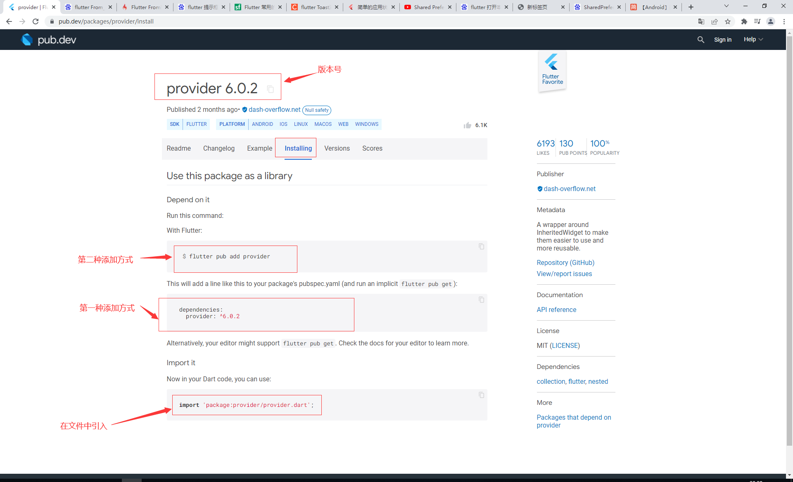Image resolution: width=793 pixels, height=482 pixels.
Task: Click the WINDOWS platform tag
Action: [x=367, y=124]
